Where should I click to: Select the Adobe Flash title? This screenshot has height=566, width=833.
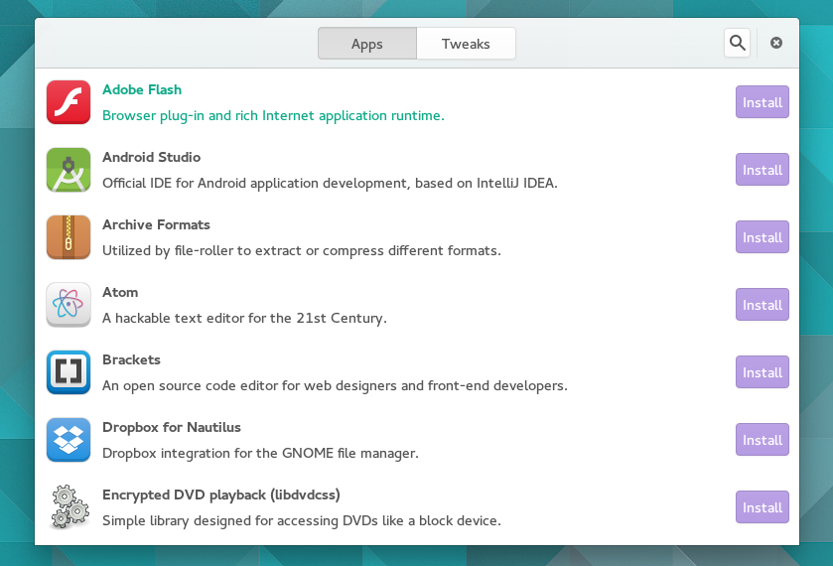(142, 89)
